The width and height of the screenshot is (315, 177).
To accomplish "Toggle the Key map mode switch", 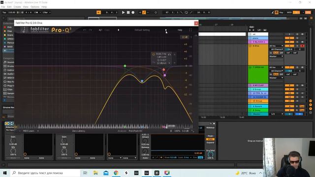I will point(281,12).
